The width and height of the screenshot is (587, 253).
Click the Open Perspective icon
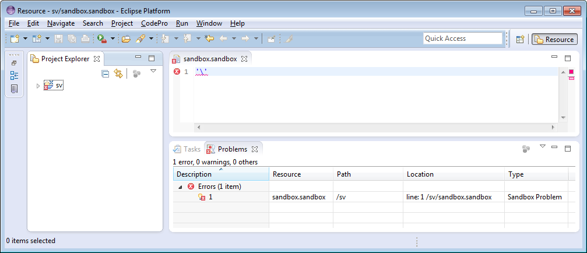pos(520,39)
